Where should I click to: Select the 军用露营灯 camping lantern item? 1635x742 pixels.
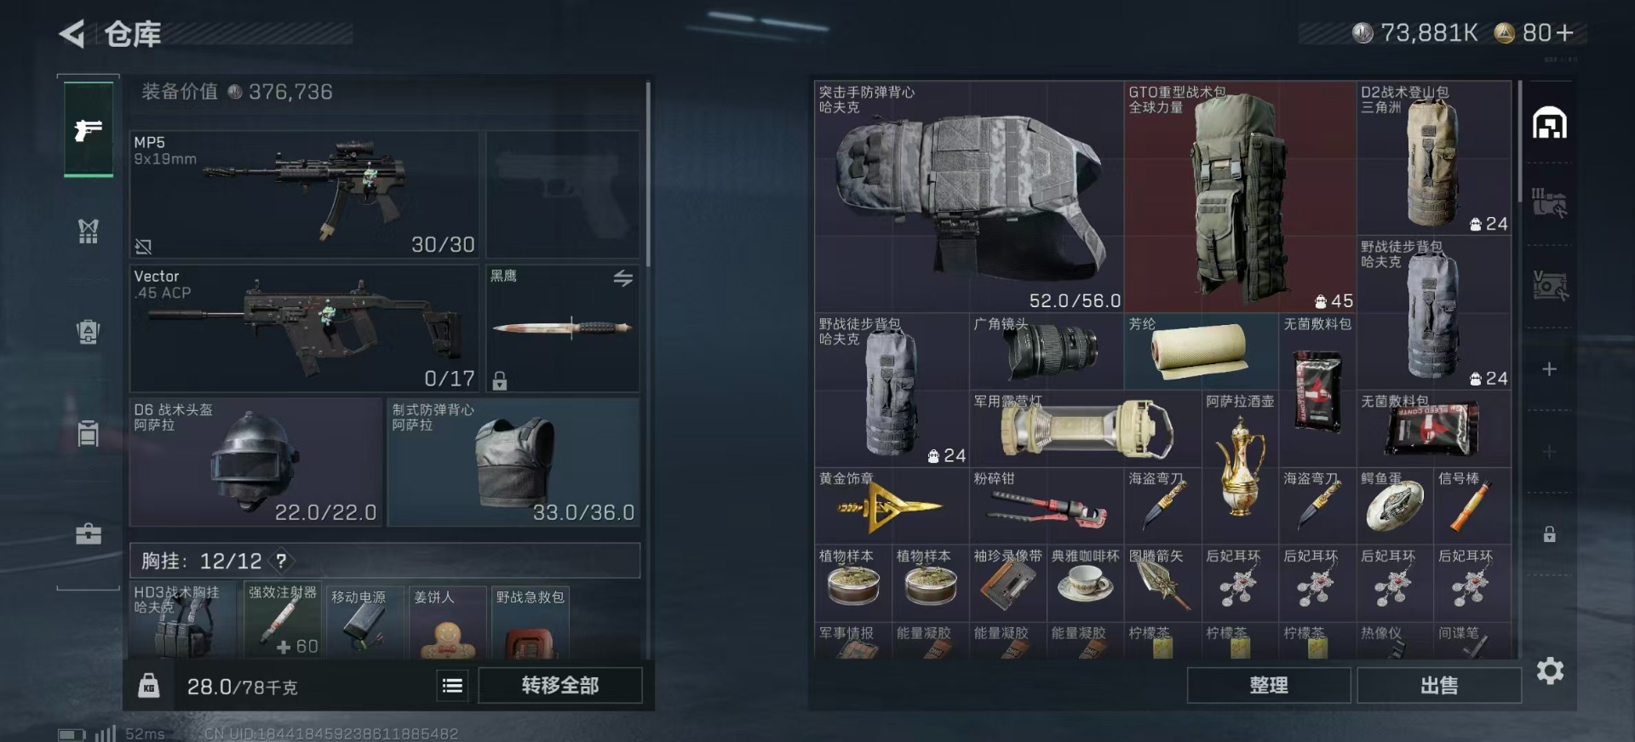click(1086, 429)
